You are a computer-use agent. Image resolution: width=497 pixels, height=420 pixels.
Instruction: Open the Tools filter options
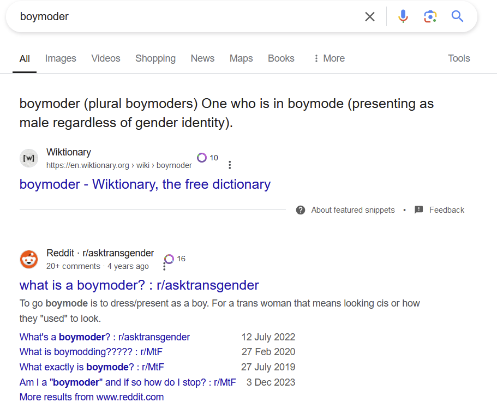(459, 58)
